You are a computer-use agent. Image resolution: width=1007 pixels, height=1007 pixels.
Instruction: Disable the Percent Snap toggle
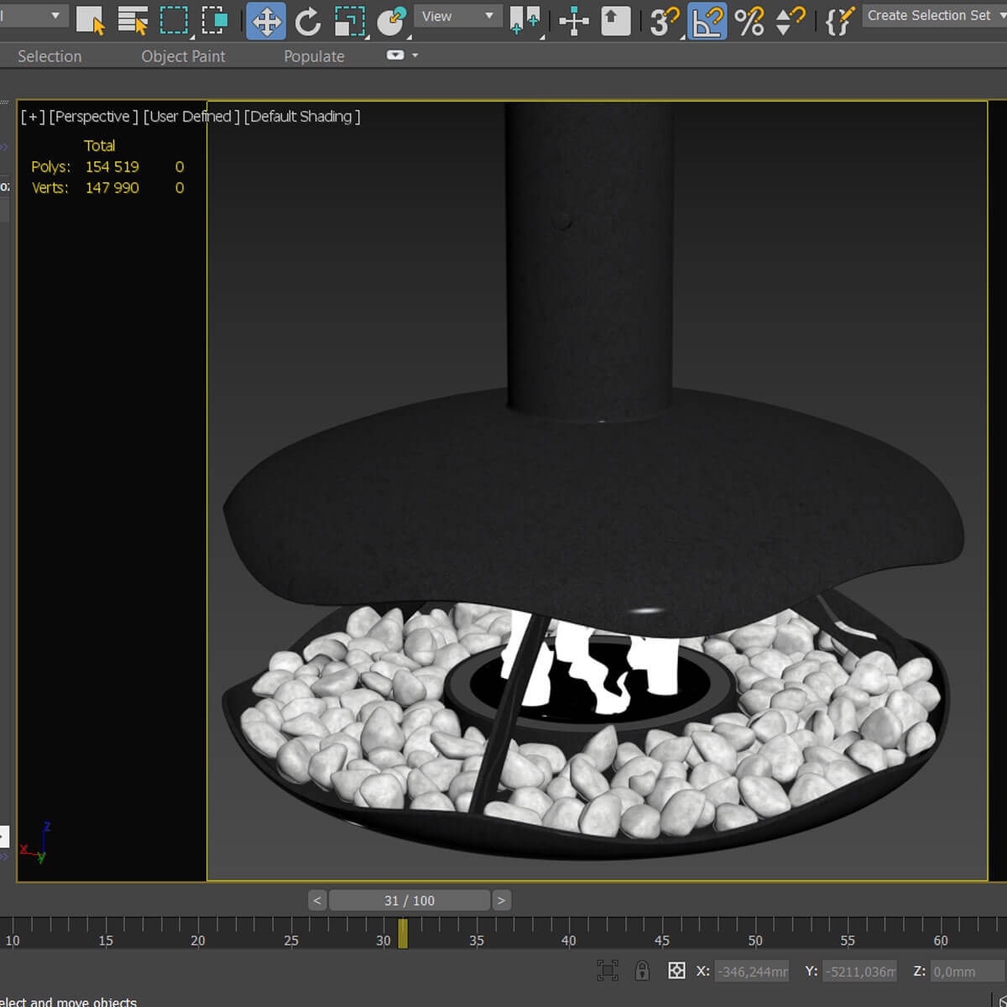tap(749, 21)
